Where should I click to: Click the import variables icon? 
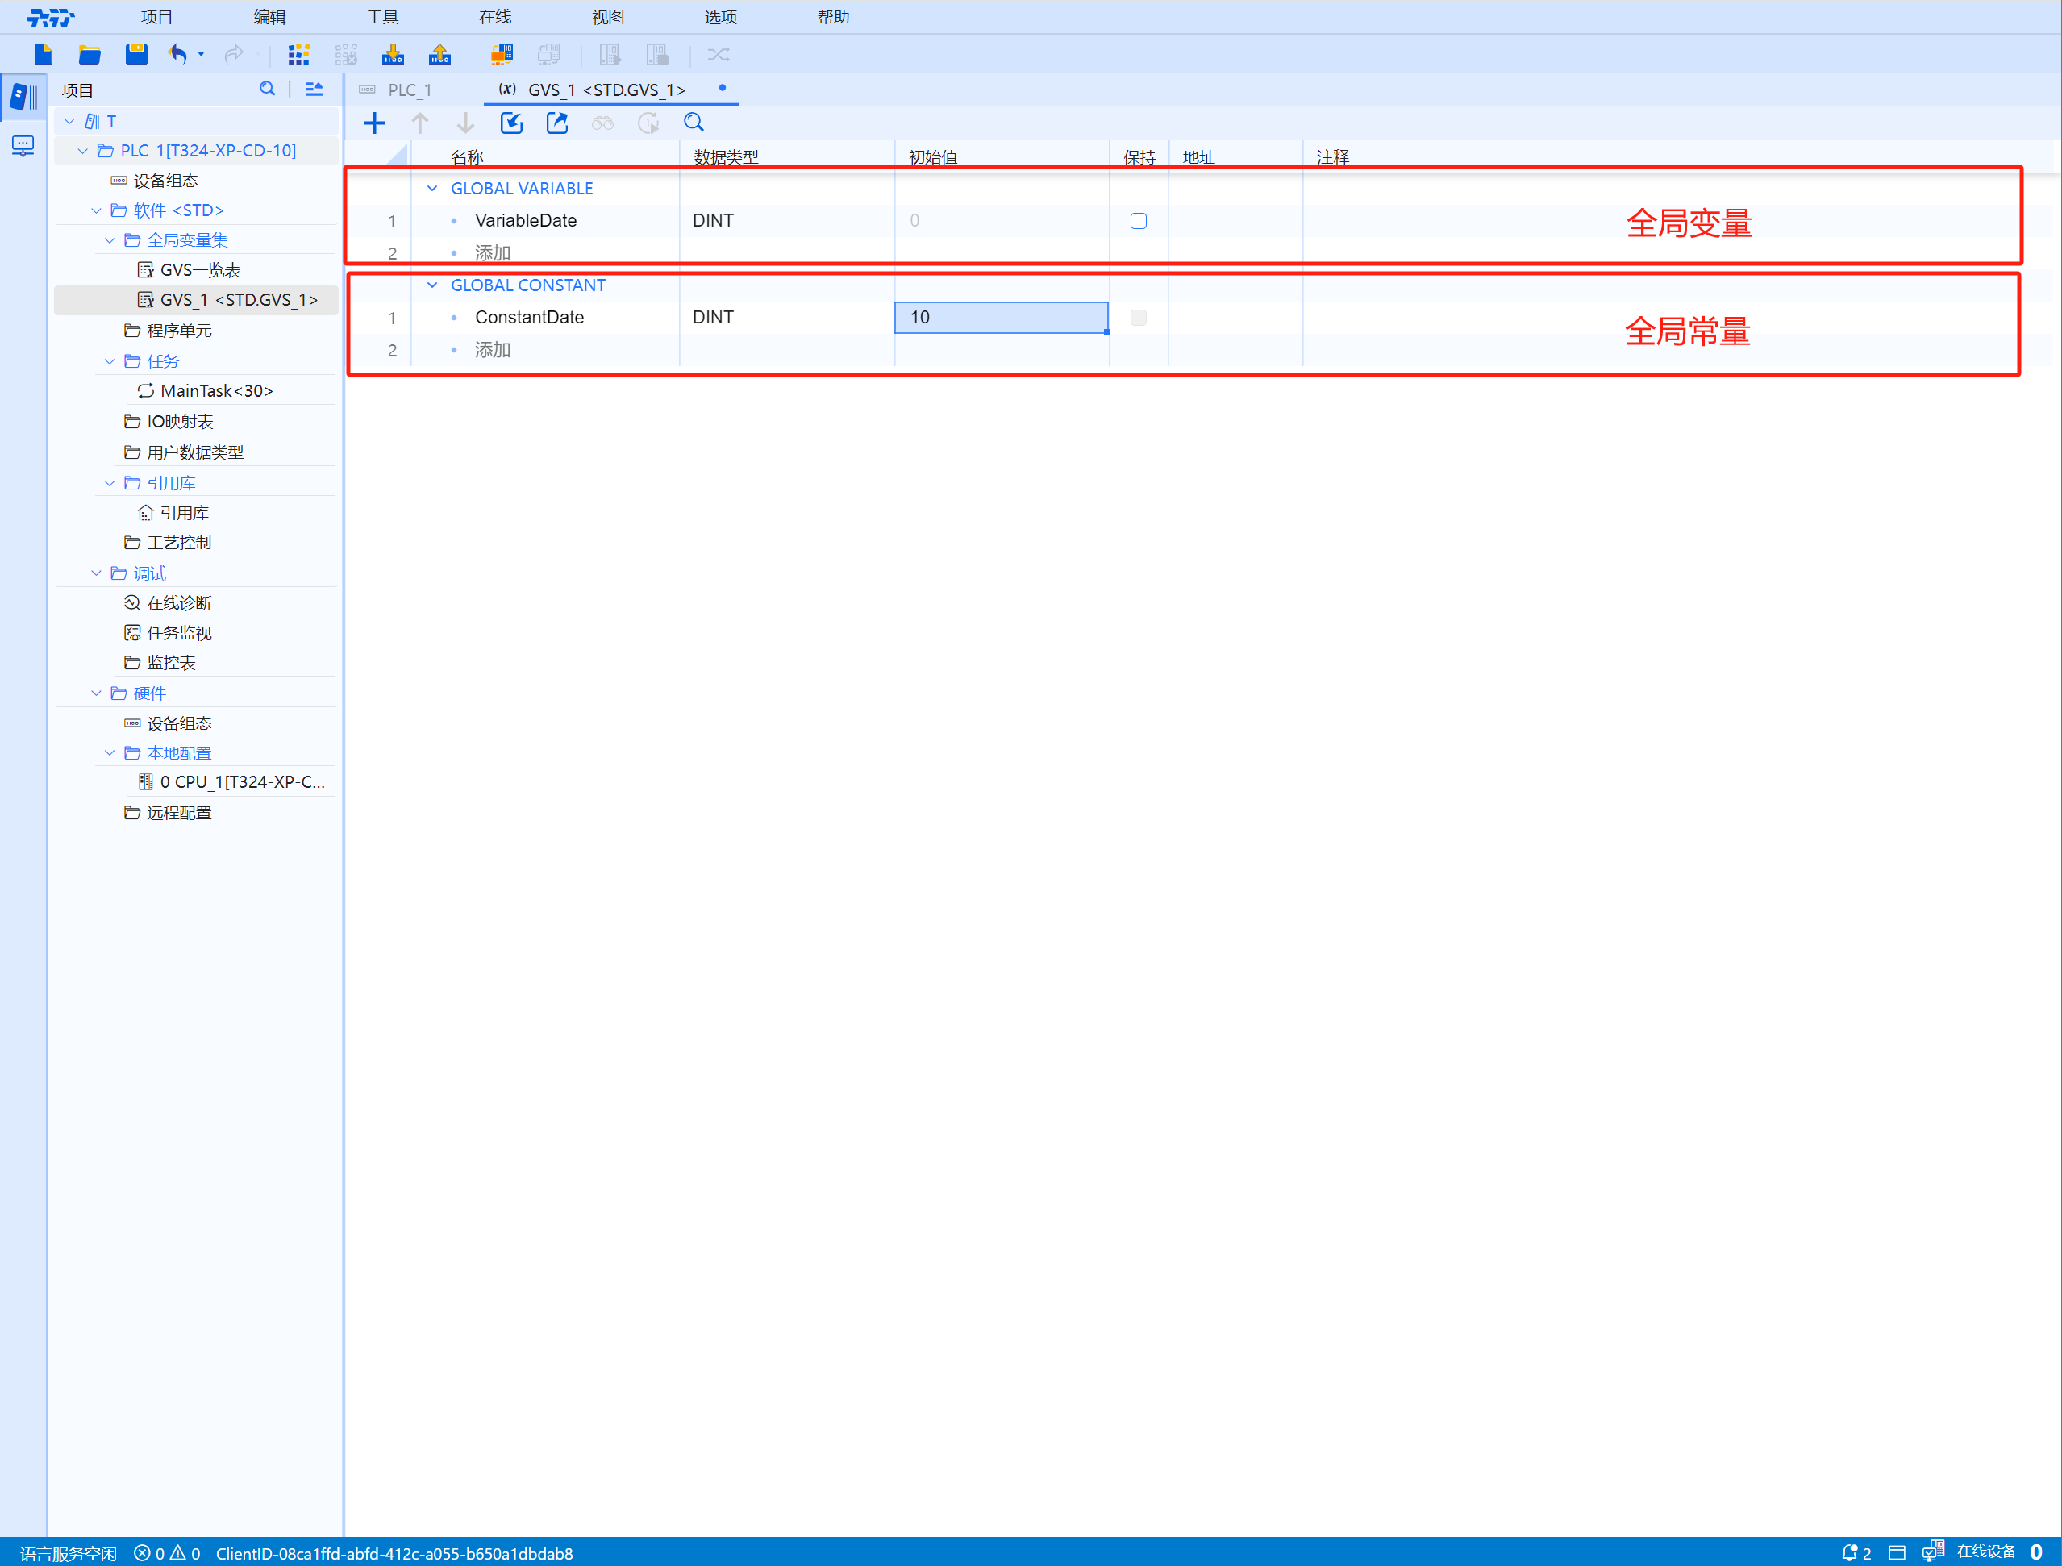[510, 123]
